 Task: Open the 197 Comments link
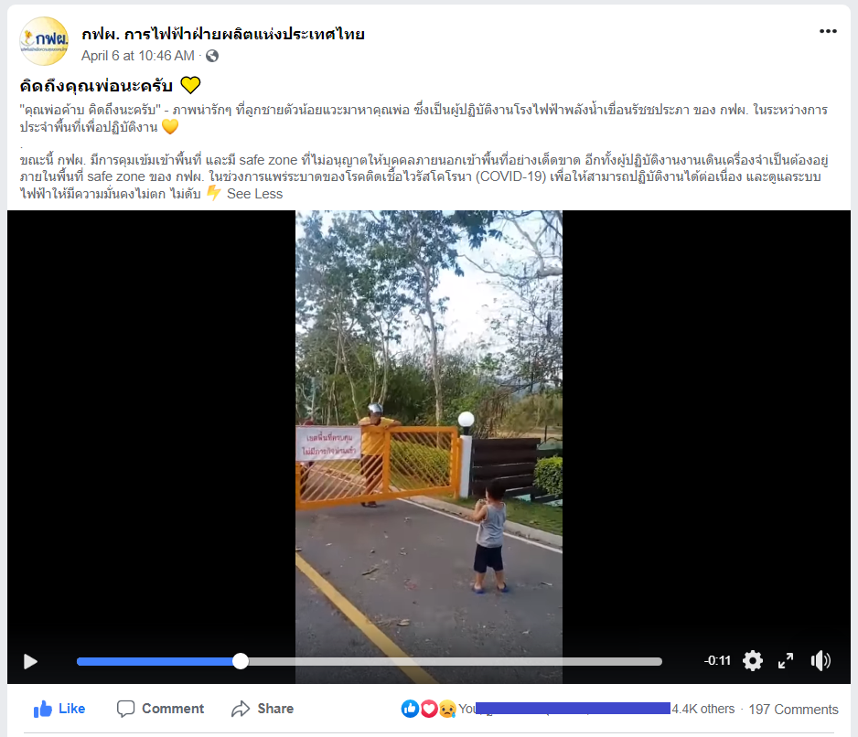(x=793, y=709)
